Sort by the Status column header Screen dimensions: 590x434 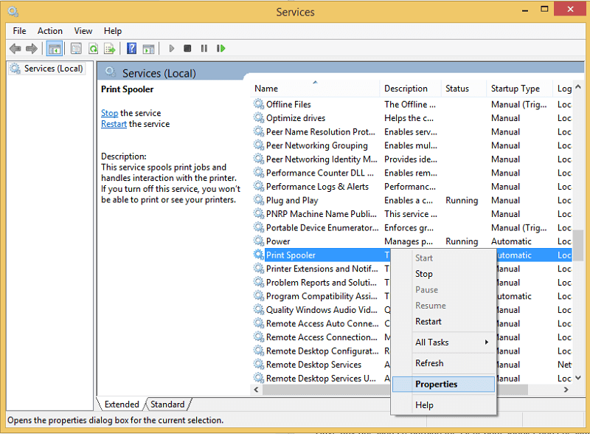tap(464, 89)
